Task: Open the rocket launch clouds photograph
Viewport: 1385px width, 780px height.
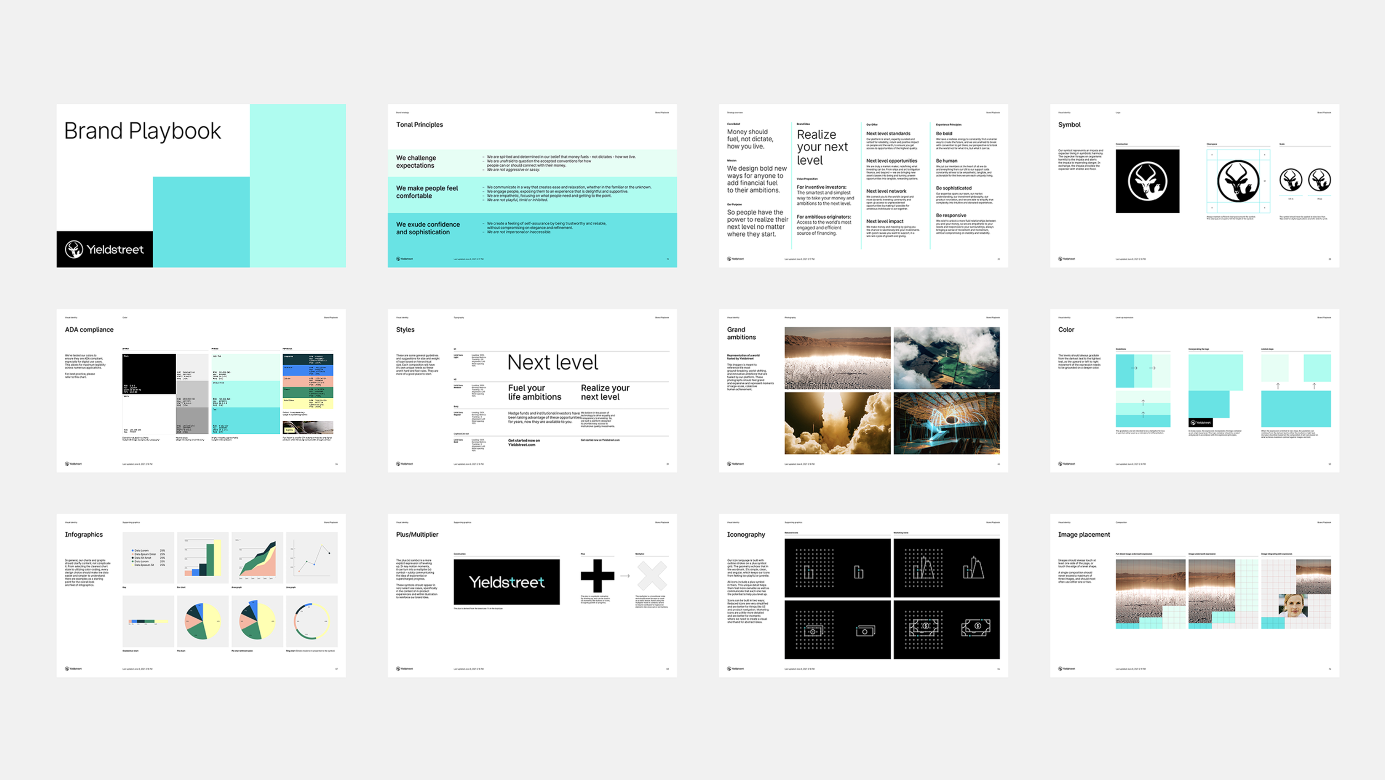Action: click(x=837, y=423)
